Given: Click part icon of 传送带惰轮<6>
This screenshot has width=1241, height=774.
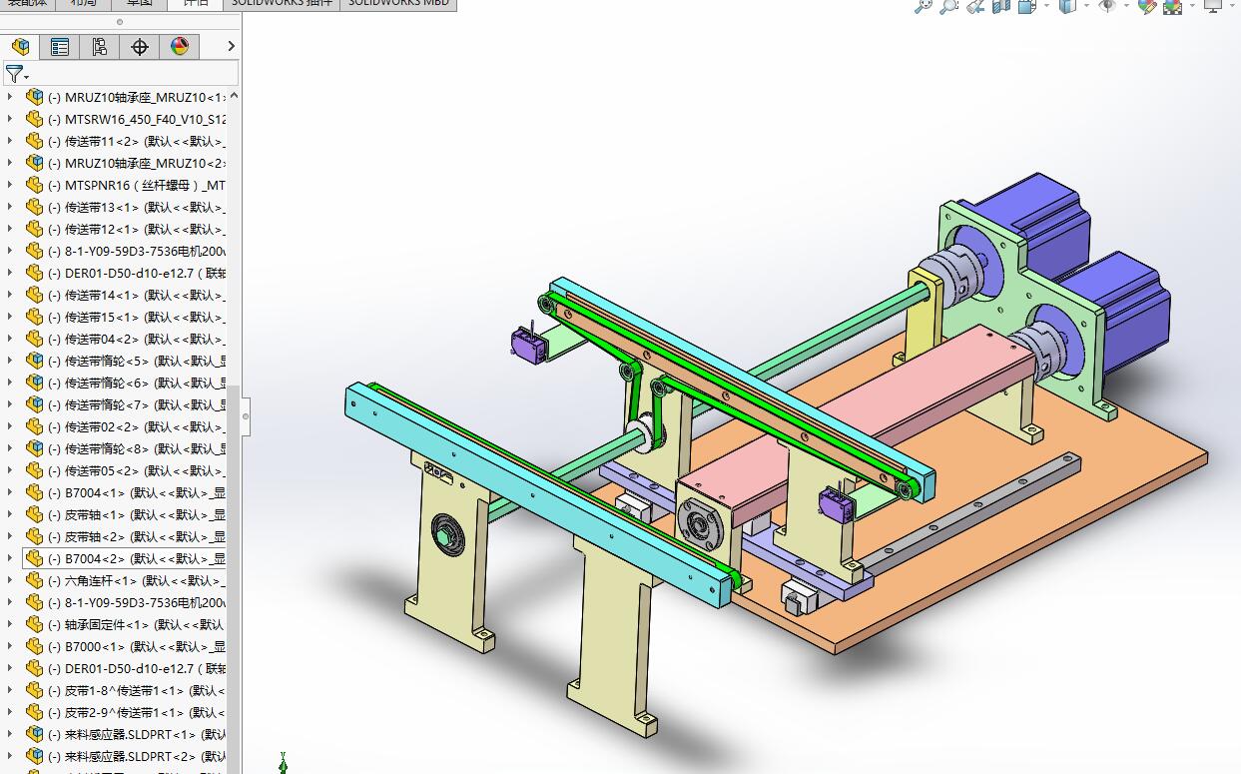Looking at the screenshot, I should click(35, 383).
